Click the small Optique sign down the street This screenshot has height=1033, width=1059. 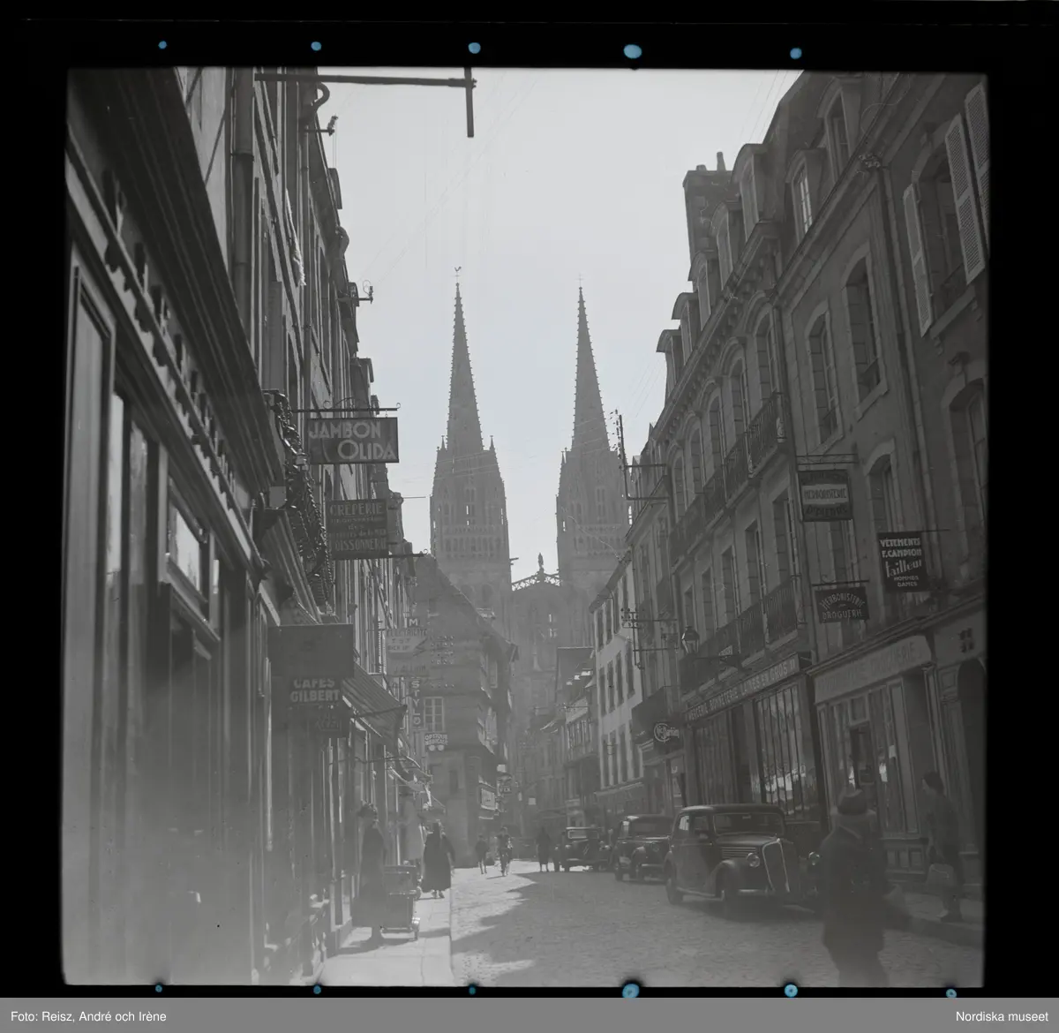tap(435, 741)
